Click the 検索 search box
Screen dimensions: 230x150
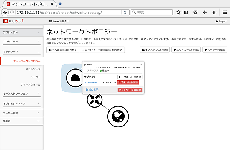(152, 13)
